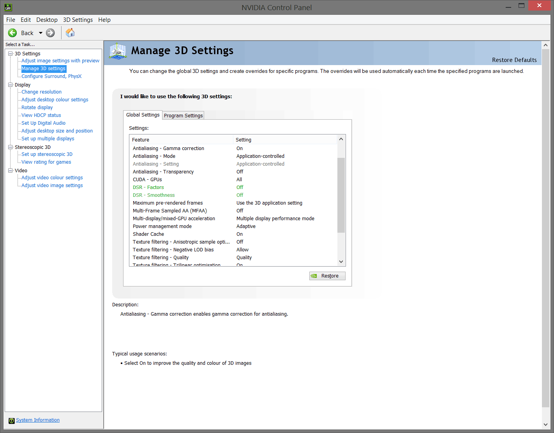Collapse the Stereoscopic 3D tree node
554x433 pixels.
coord(11,147)
